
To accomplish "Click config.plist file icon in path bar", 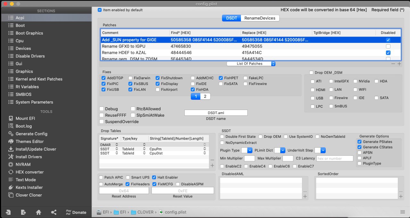I will pyautogui.click(x=161, y=212).
